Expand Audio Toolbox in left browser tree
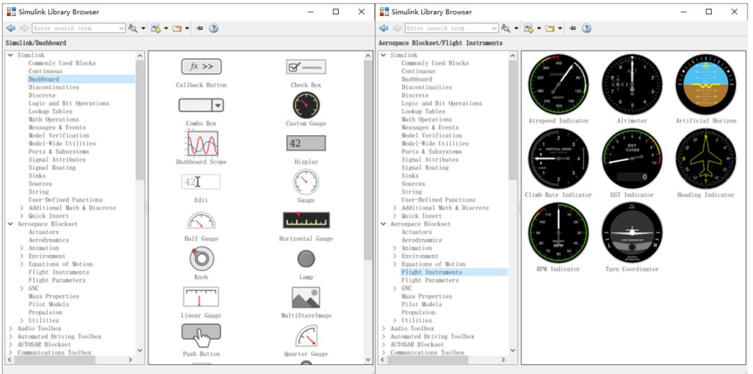The width and height of the screenshot is (753, 374). [x=10, y=329]
